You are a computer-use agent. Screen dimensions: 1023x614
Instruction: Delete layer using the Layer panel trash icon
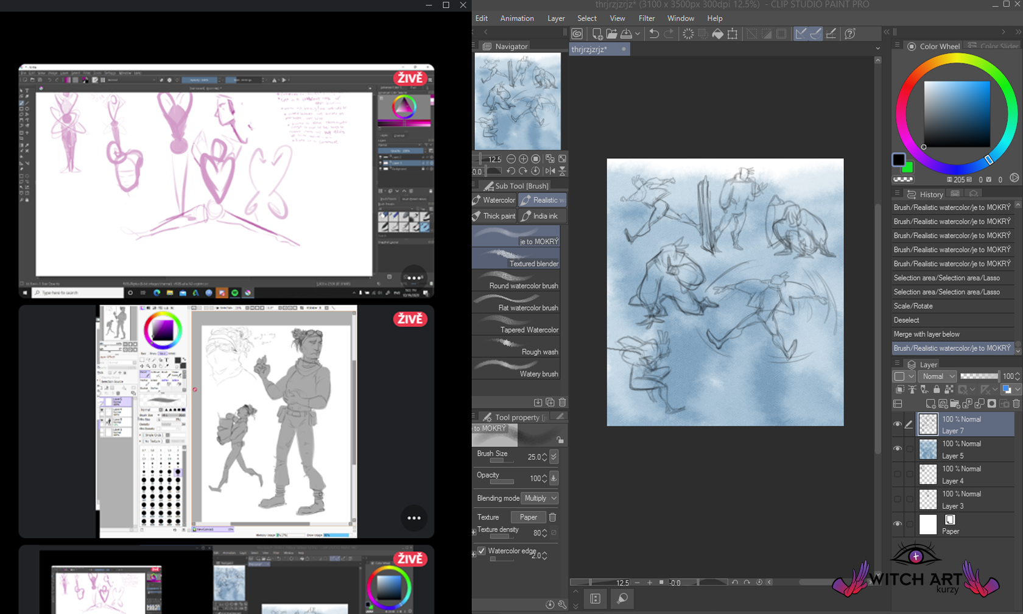pyautogui.click(x=1016, y=404)
